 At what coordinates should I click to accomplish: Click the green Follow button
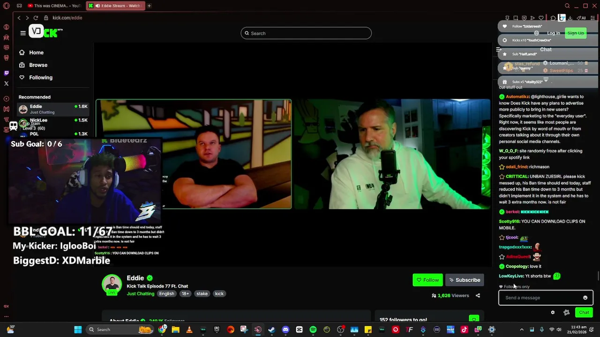[427, 280]
